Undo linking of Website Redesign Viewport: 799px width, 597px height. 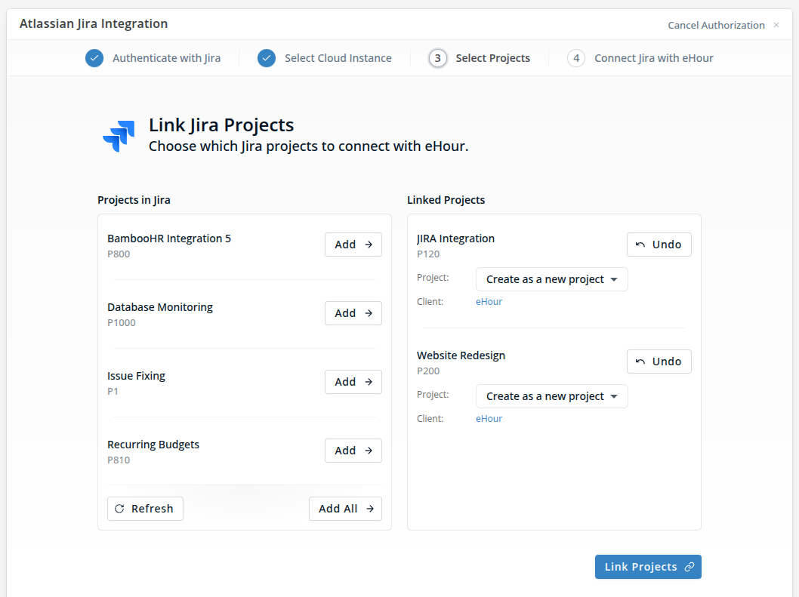[659, 362]
